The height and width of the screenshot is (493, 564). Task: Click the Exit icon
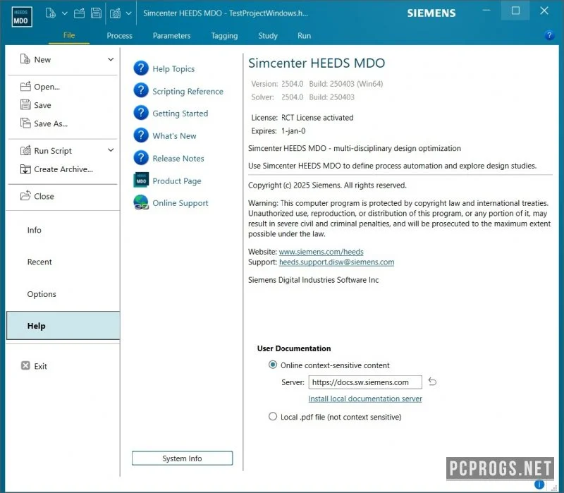[25, 365]
